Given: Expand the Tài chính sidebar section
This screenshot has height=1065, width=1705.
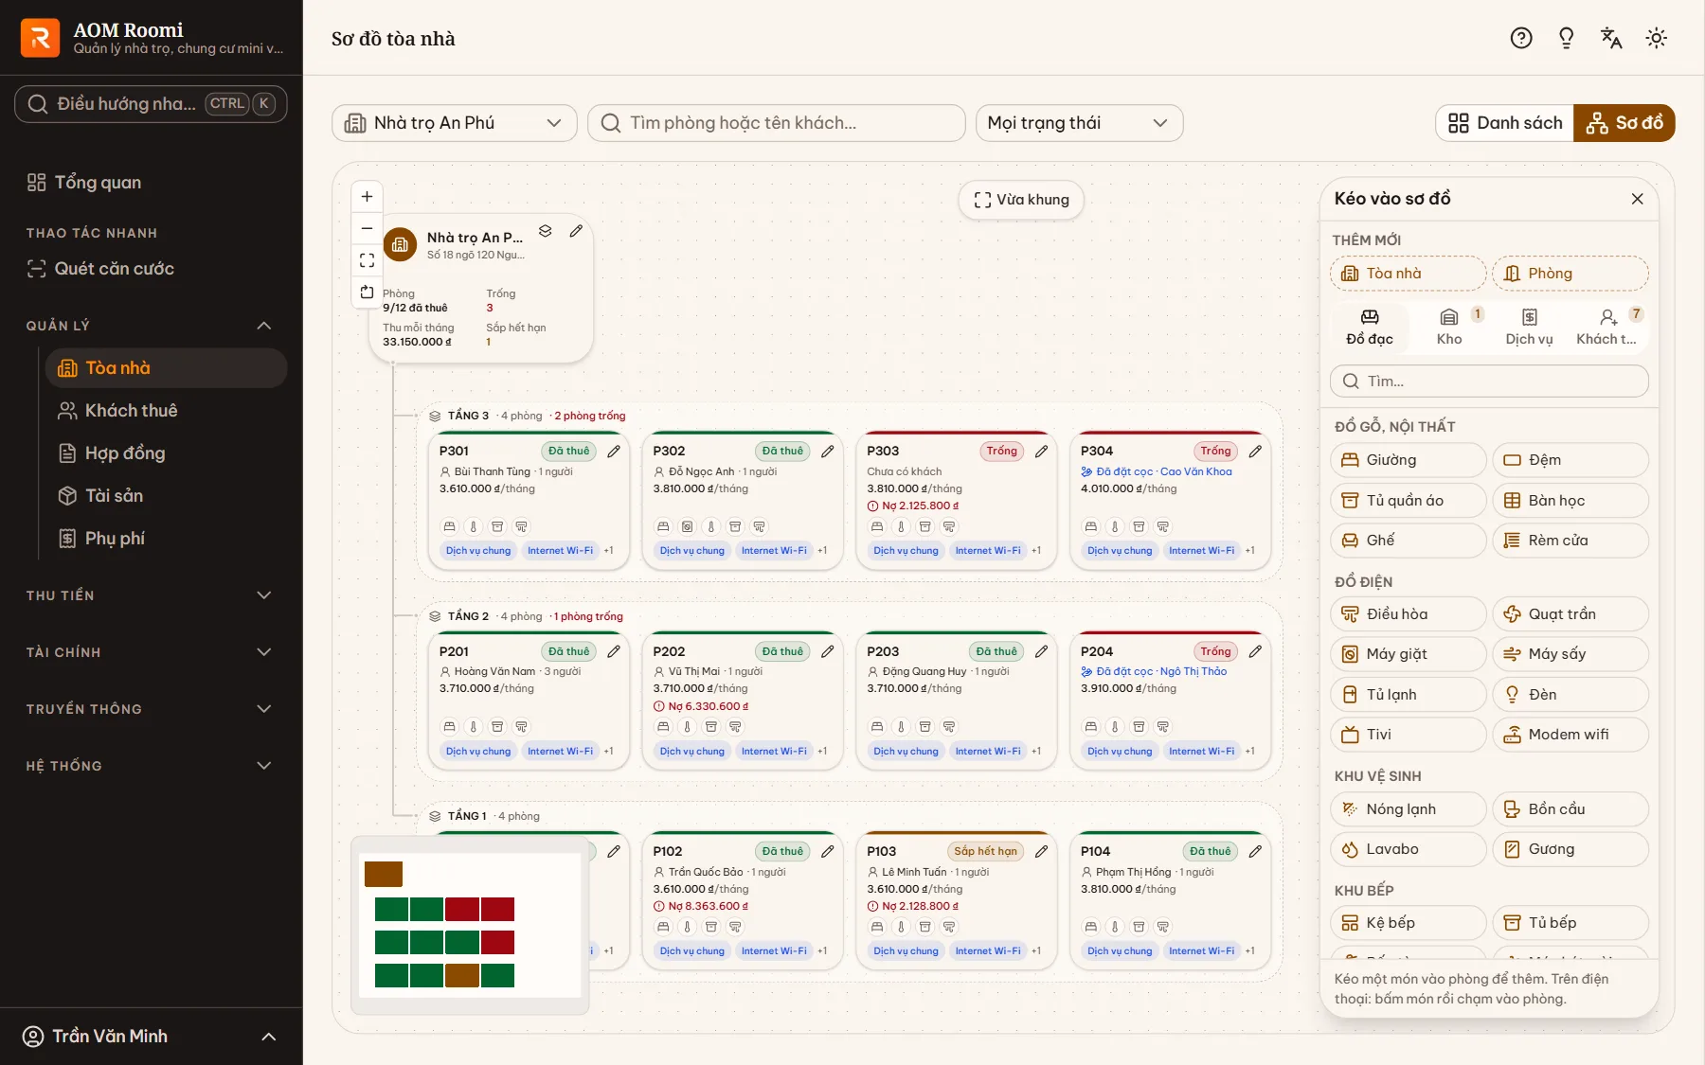Looking at the screenshot, I should 152,652.
